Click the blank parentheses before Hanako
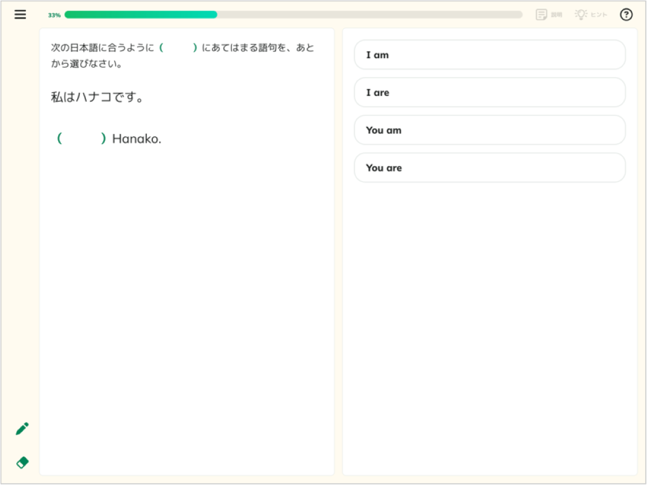 coord(82,138)
